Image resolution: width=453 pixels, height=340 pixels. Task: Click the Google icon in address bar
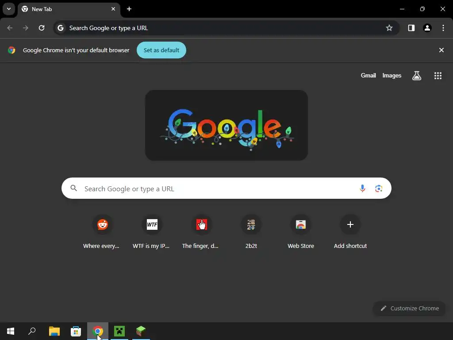pos(60,28)
